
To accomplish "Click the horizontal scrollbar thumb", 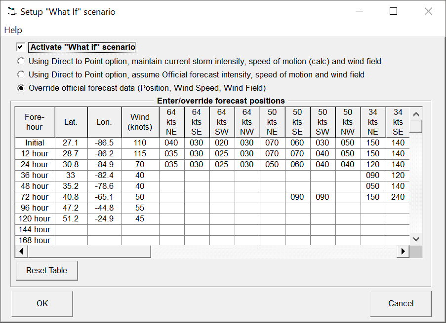I will coord(89,251).
